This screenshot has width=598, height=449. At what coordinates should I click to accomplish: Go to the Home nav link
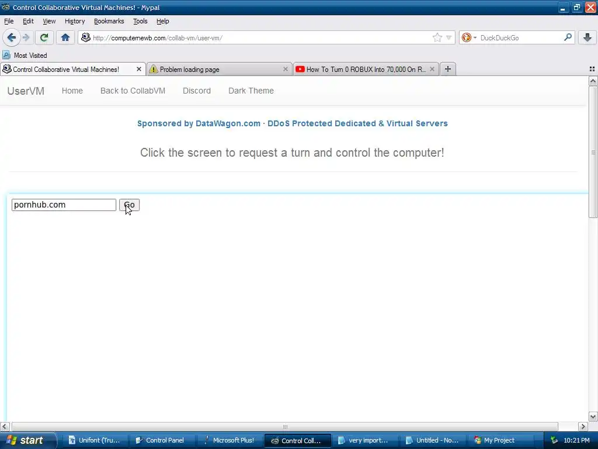click(72, 91)
